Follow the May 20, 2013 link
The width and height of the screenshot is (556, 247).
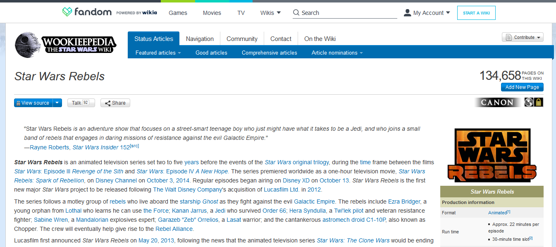(x=157, y=240)
